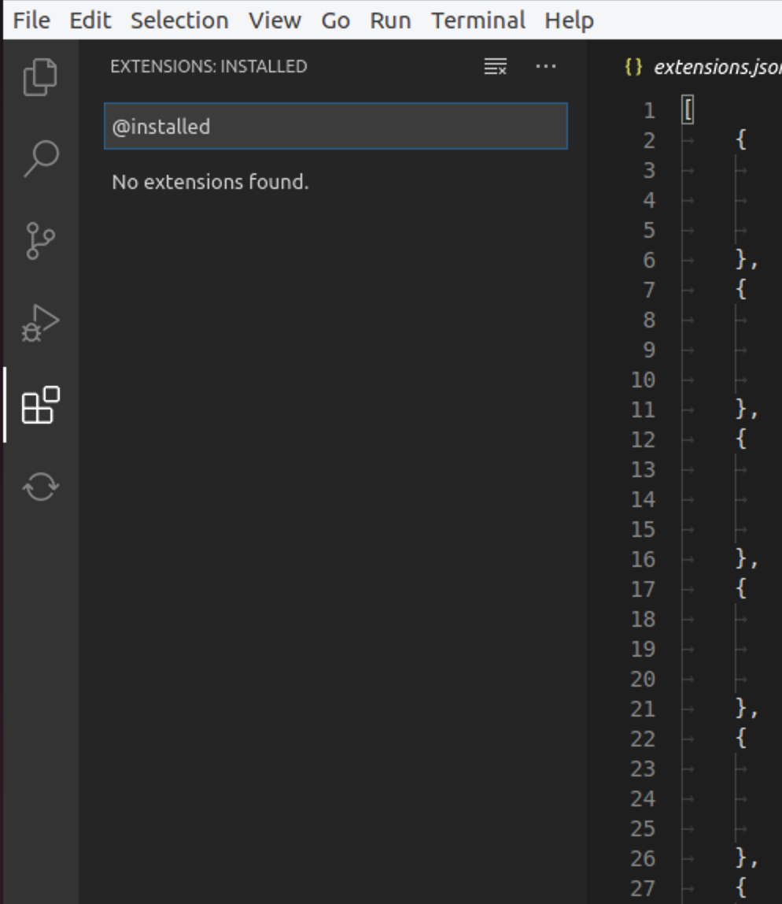Place cursor at opening bracket on line 1

(x=688, y=110)
